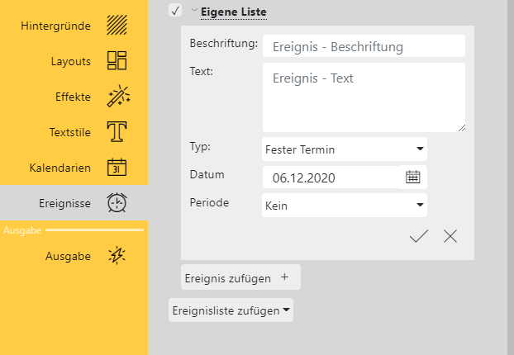Switch to the Layouts sidebar tab
Image resolution: width=514 pixels, height=355 pixels.
pos(70,61)
